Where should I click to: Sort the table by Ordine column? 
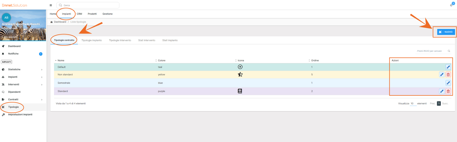314,60
